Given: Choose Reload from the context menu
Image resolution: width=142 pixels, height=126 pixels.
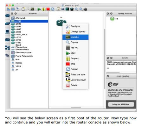Looking at the screenshot, I should 75,69.
